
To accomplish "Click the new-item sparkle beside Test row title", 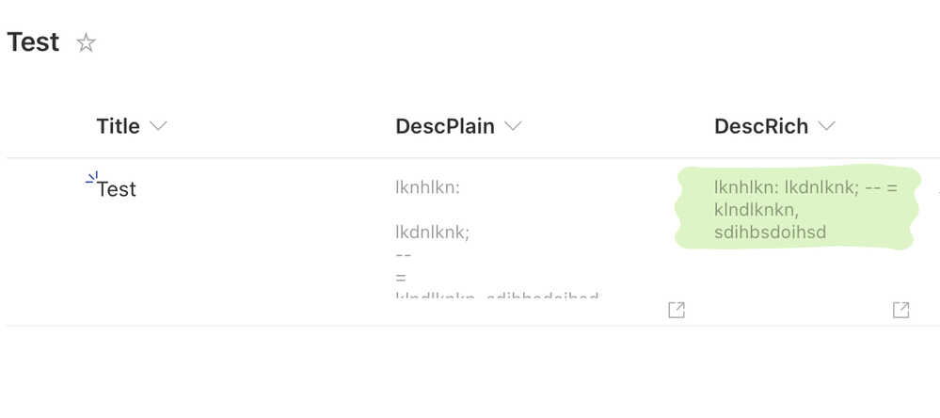I will click(x=91, y=177).
